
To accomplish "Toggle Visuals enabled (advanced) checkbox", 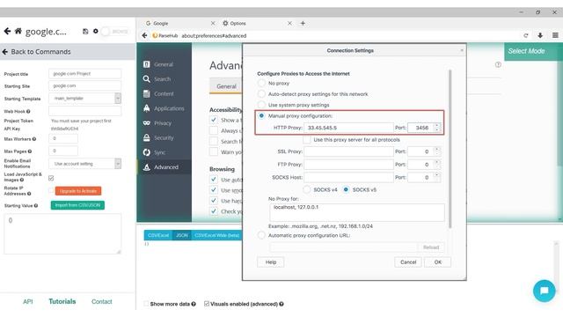I will (207, 304).
